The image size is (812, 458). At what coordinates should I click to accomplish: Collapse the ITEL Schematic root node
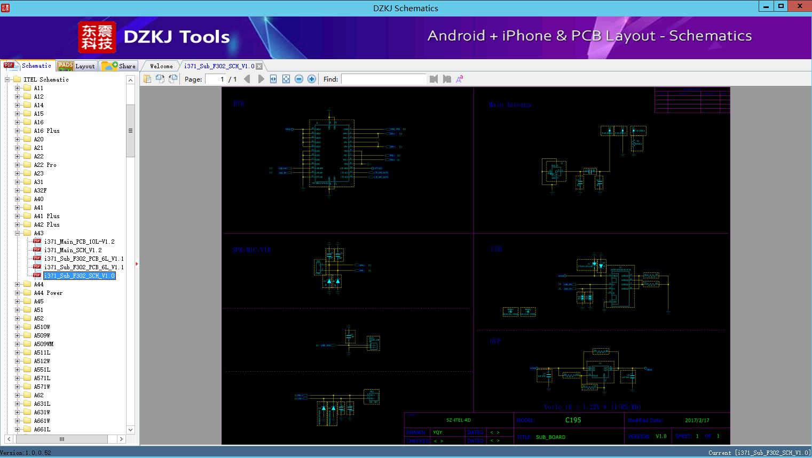click(x=7, y=79)
